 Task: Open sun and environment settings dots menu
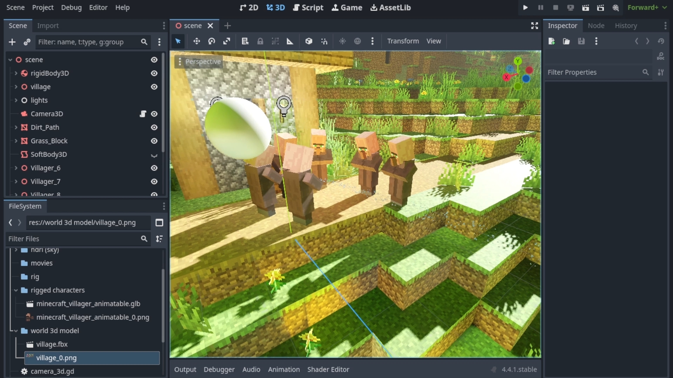[373, 41]
